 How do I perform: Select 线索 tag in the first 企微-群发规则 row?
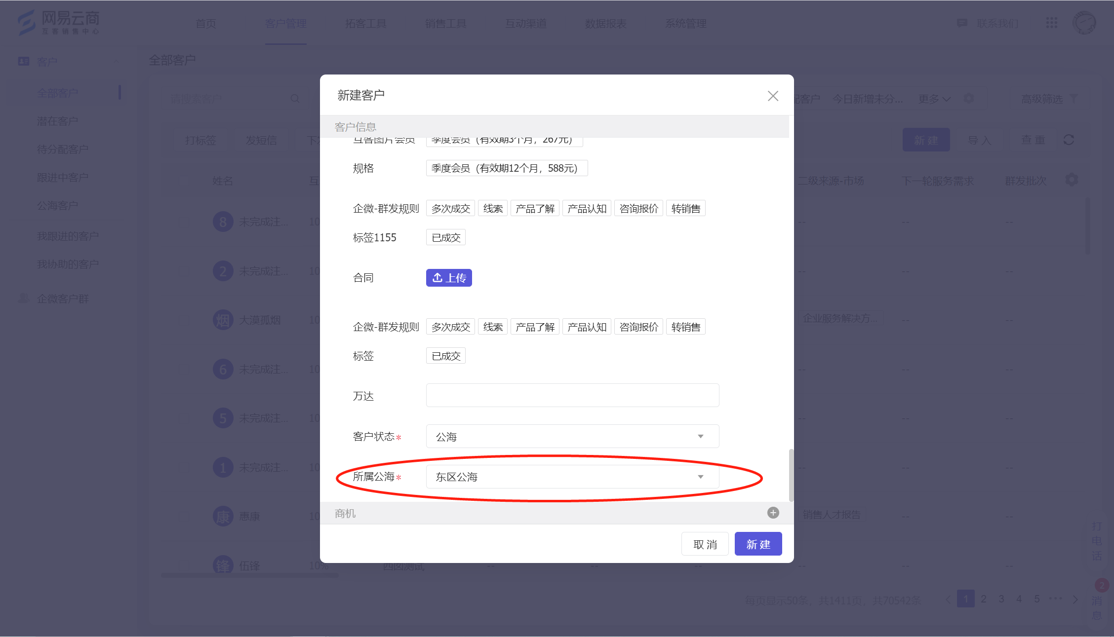click(x=492, y=208)
